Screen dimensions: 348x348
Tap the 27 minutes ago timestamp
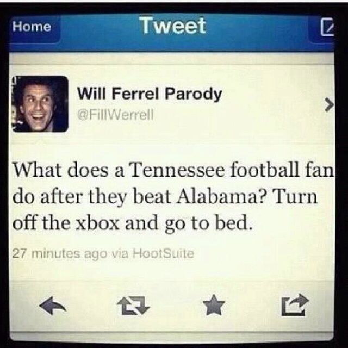[x=60, y=254]
